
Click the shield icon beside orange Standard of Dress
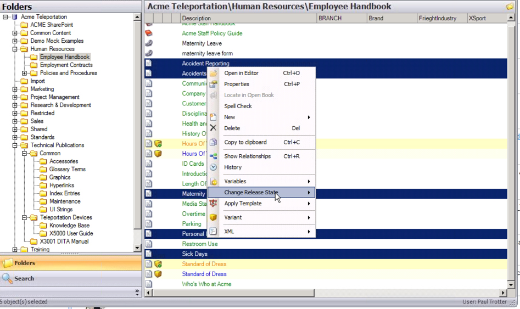158,264
